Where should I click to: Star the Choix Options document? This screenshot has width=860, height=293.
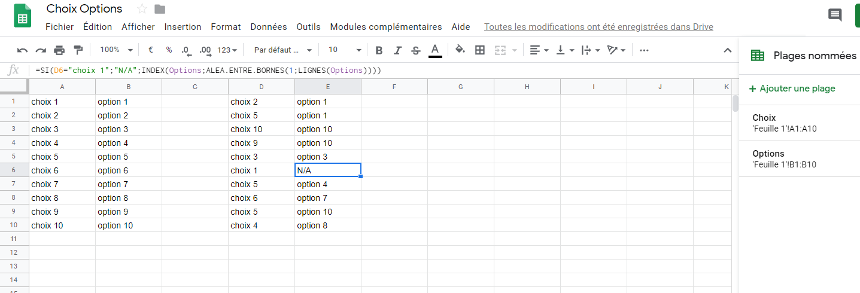click(142, 8)
